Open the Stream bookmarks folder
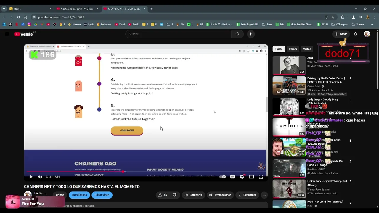 358,25
